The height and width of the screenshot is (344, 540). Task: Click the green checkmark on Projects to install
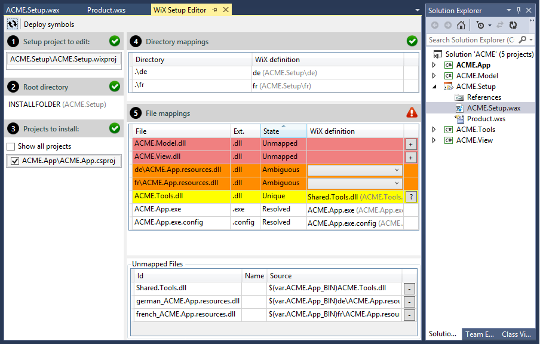(114, 128)
